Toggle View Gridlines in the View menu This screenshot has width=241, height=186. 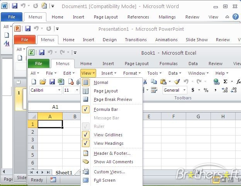(x=108, y=135)
